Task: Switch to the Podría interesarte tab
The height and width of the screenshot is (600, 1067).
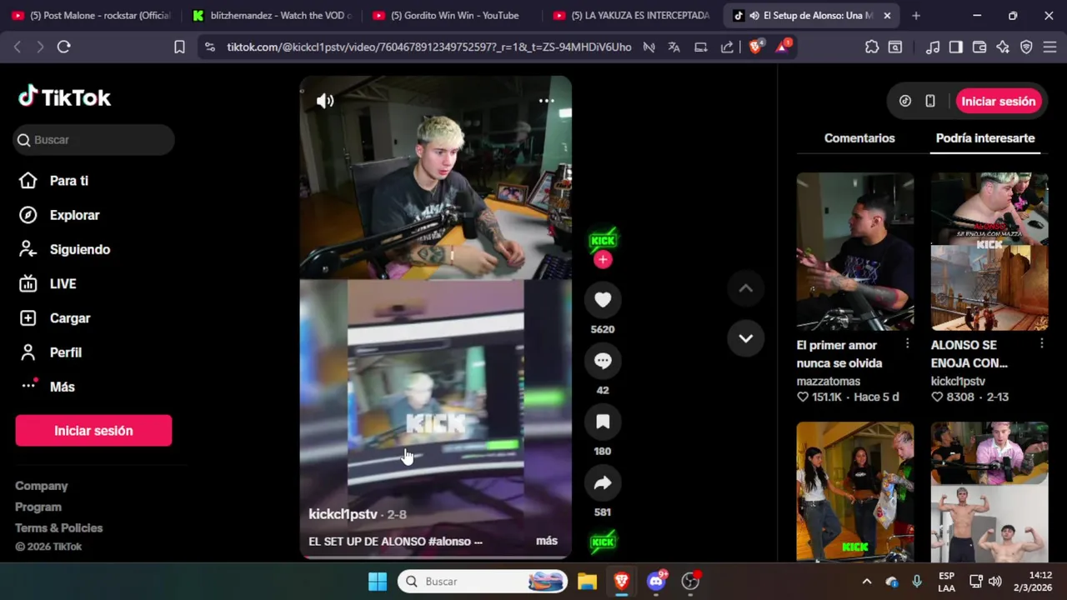Action: [x=985, y=138]
